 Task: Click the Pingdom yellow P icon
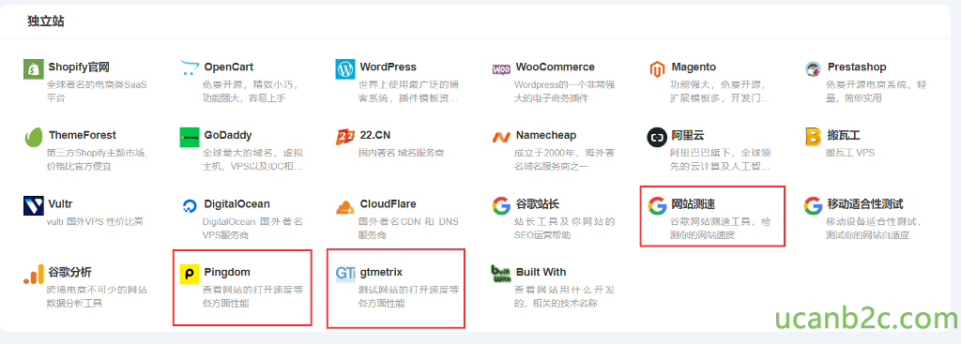pyautogui.click(x=190, y=275)
